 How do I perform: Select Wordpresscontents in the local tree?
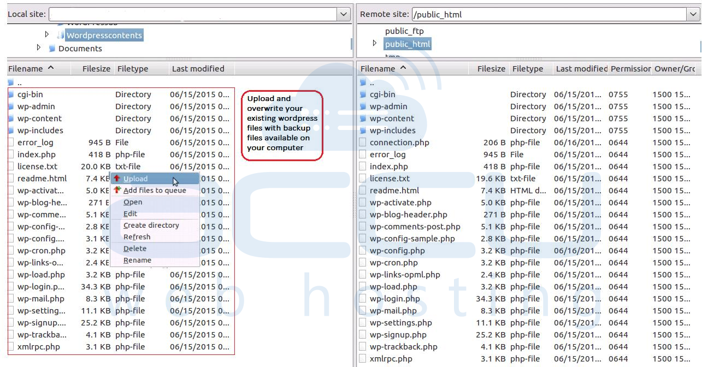104,35
